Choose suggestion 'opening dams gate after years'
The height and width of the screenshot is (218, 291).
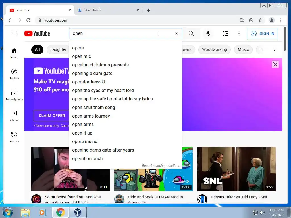pos(125,150)
